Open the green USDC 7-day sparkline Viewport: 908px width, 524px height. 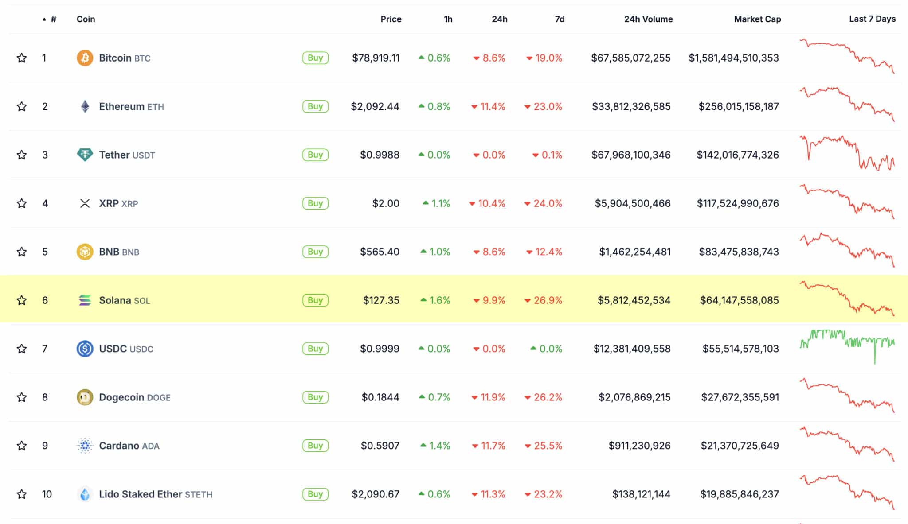[847, 347]
